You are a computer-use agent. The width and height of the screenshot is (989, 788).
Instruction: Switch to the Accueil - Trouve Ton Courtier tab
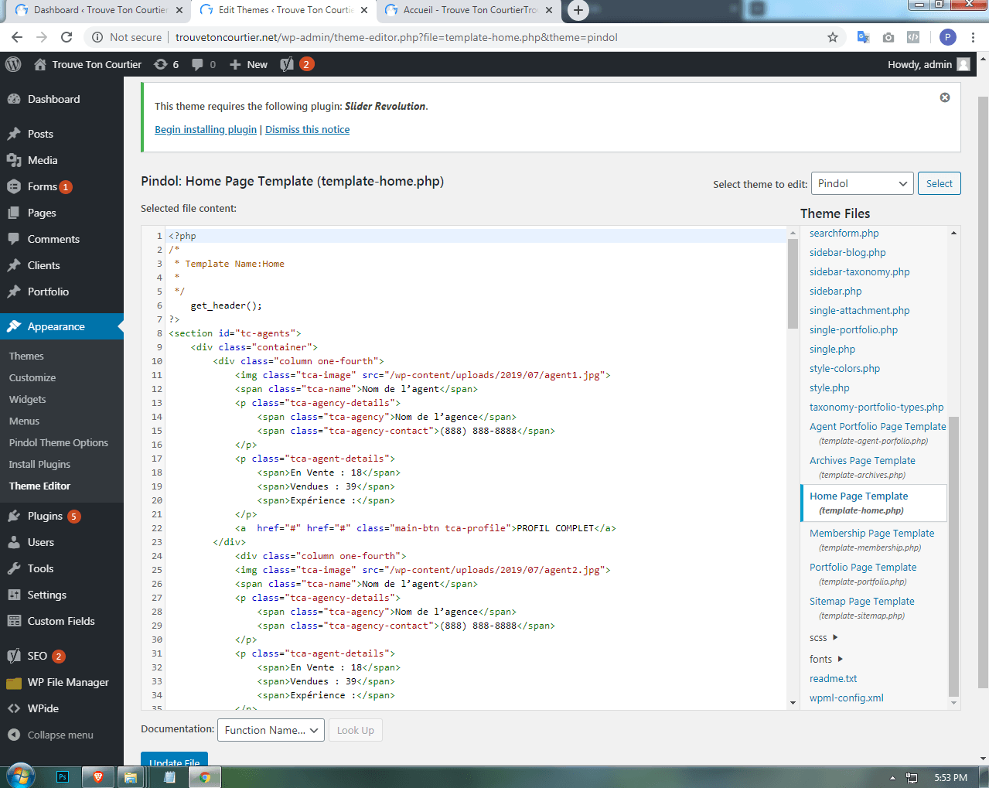469,10
